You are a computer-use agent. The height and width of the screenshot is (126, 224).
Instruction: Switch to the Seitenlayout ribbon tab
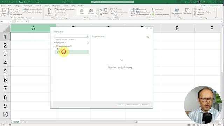coord(28,6)
